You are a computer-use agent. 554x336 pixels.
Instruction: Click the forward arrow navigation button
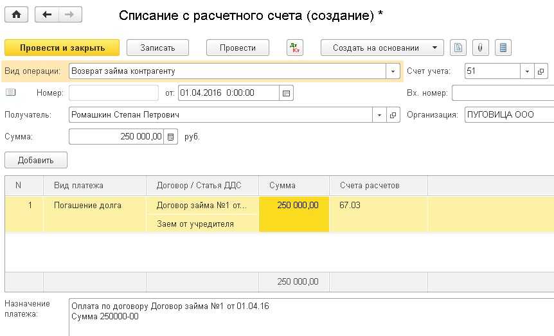70,15
